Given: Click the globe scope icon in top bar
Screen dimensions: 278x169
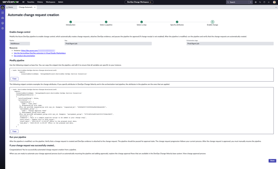Looking at the screenshot, I should [256, 2].
